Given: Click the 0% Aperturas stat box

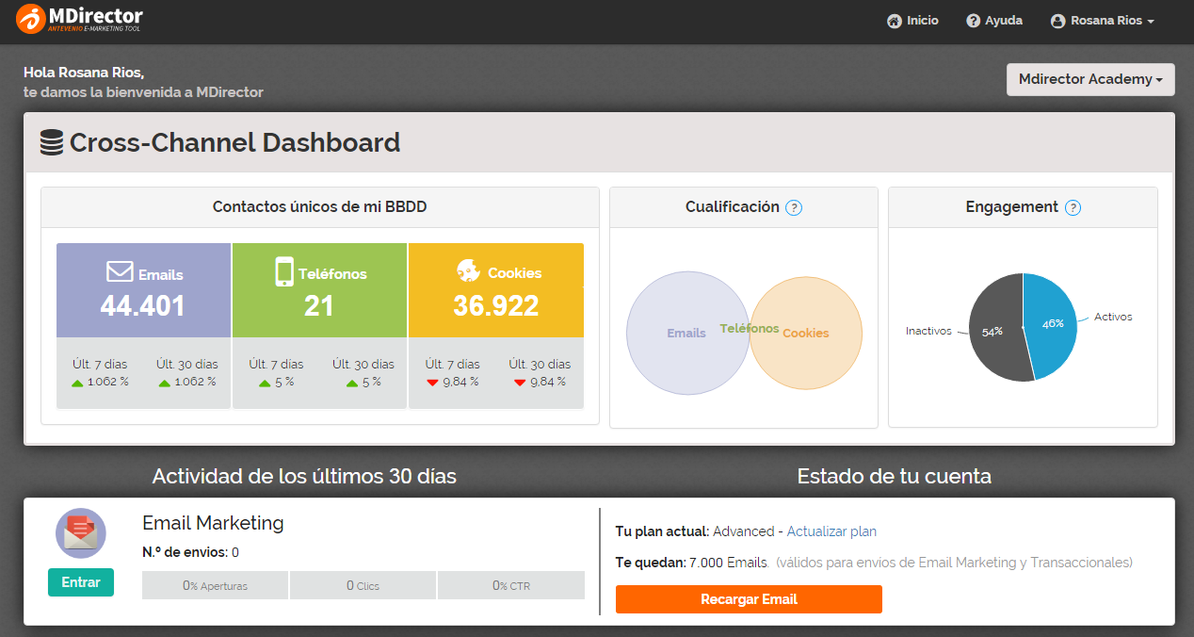Looking at the screenshot, I should (215, 585).
